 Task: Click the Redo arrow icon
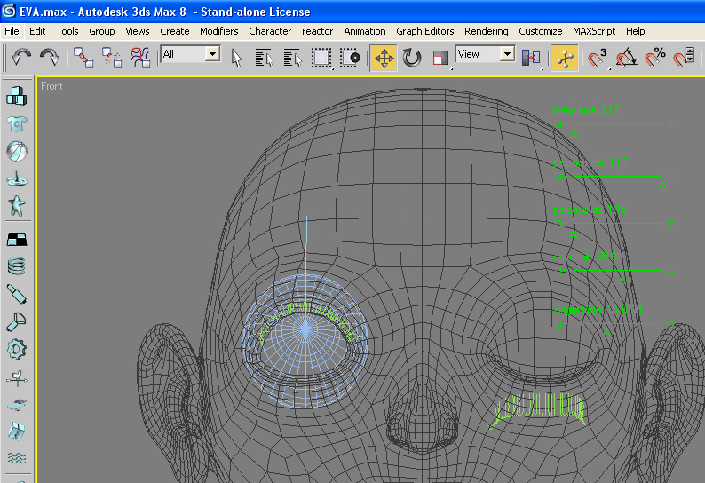(x=50, y=58)
